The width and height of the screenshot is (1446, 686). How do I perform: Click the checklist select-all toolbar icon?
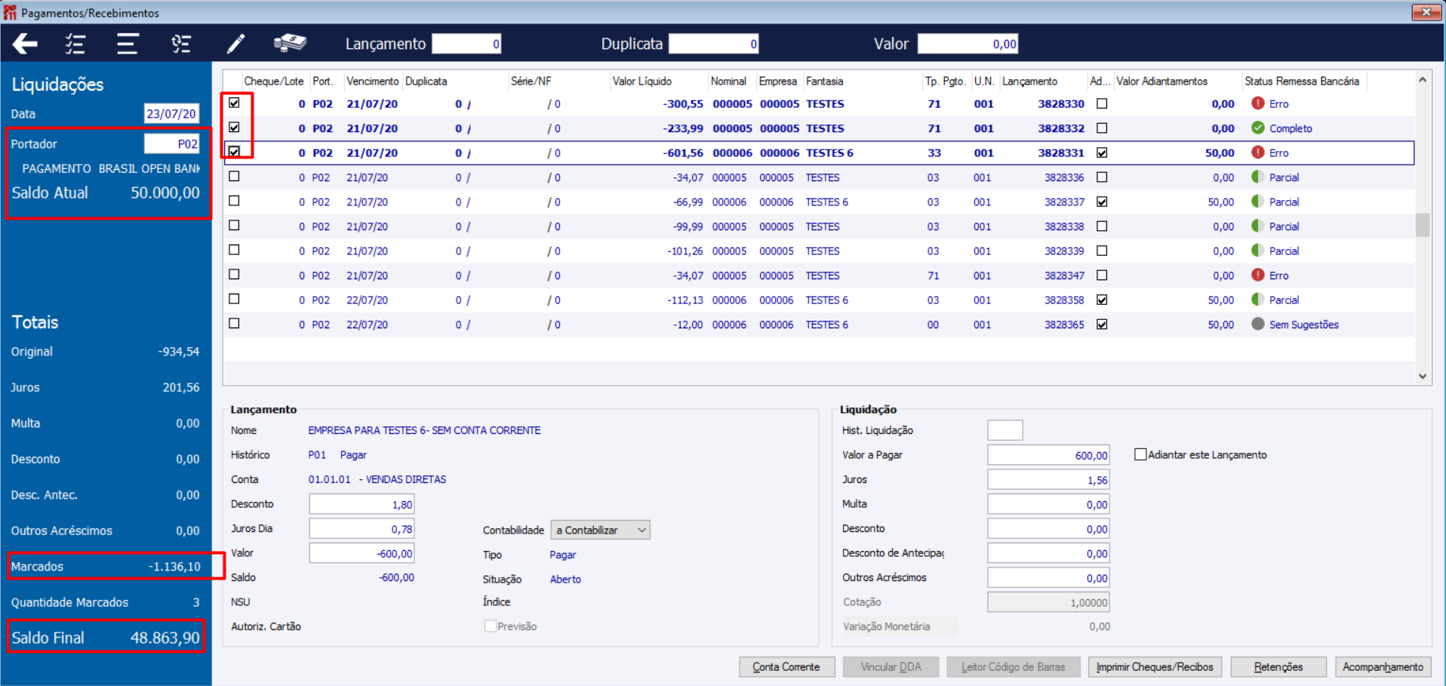(x=75, y=44)
